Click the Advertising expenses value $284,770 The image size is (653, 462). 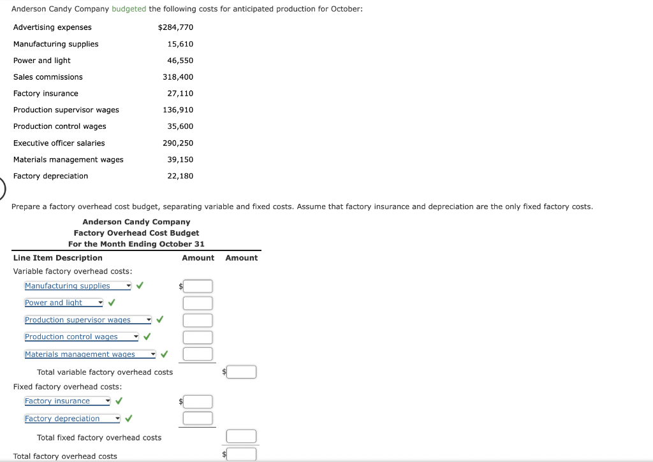coord(176,27)
